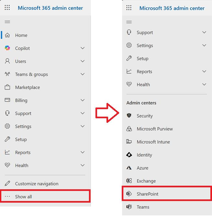
Task: Collapse navigation with hamburger icon in left panel
Action: (7, 22)
